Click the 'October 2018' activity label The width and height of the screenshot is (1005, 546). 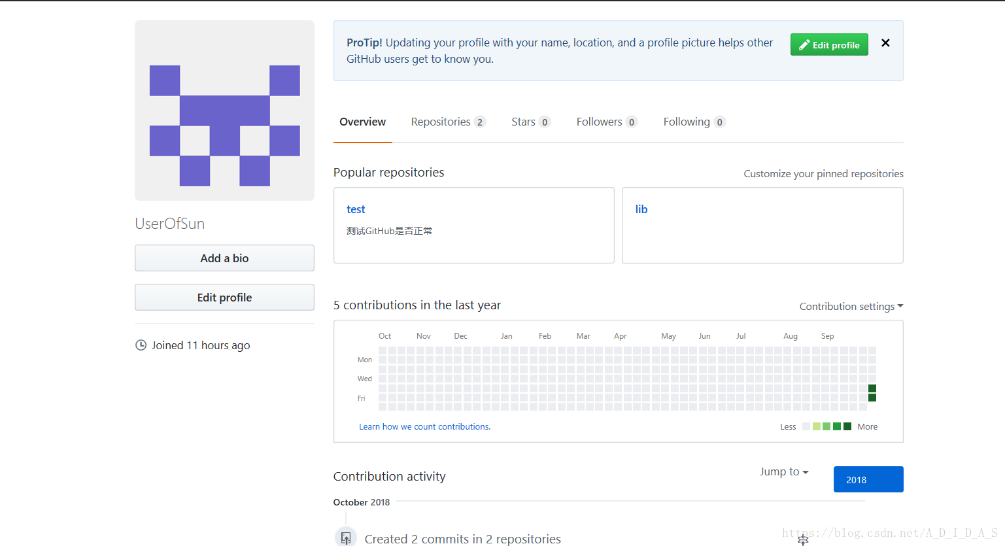[x=362, y=502]
